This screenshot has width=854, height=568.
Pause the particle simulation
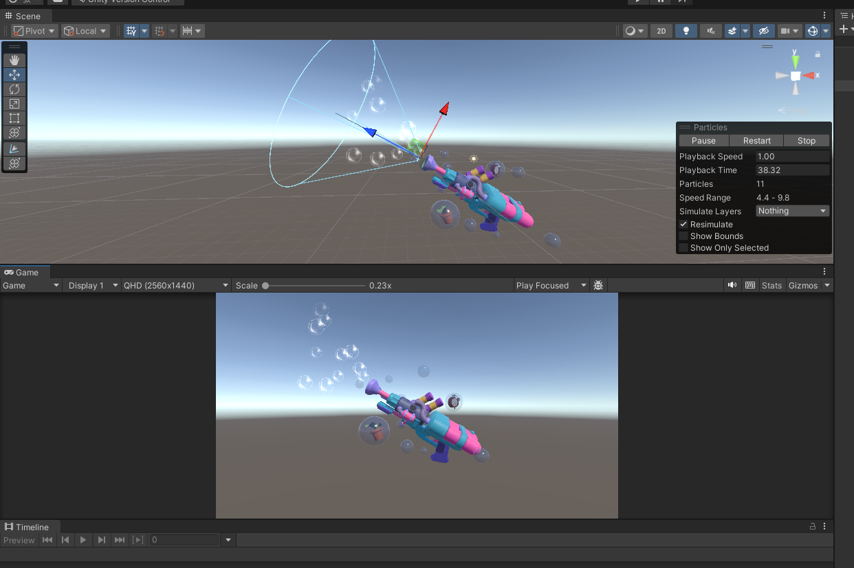(703, 141)
